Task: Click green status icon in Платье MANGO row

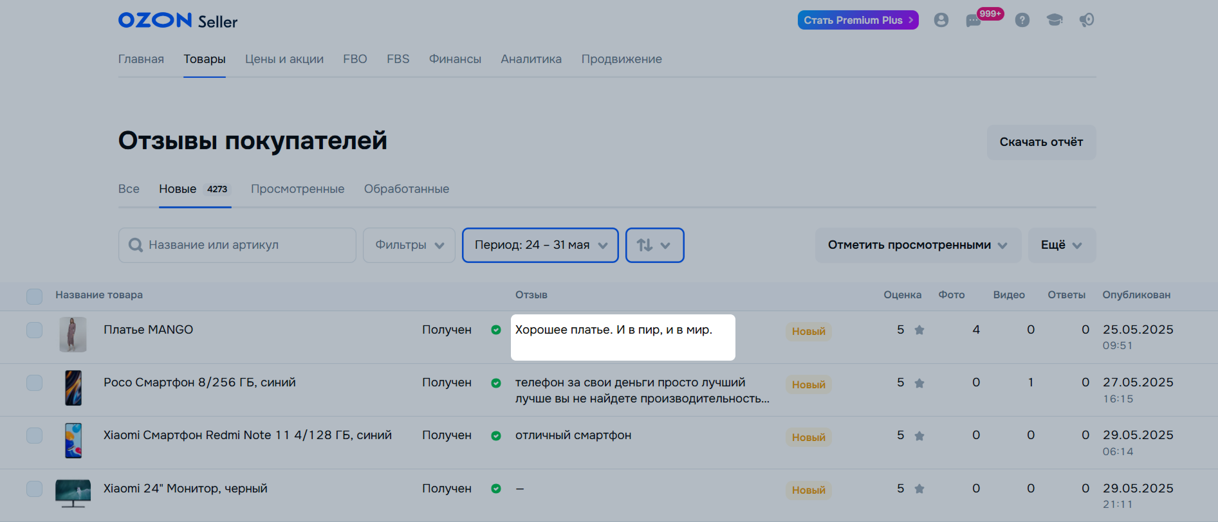Action: [496, 330]
